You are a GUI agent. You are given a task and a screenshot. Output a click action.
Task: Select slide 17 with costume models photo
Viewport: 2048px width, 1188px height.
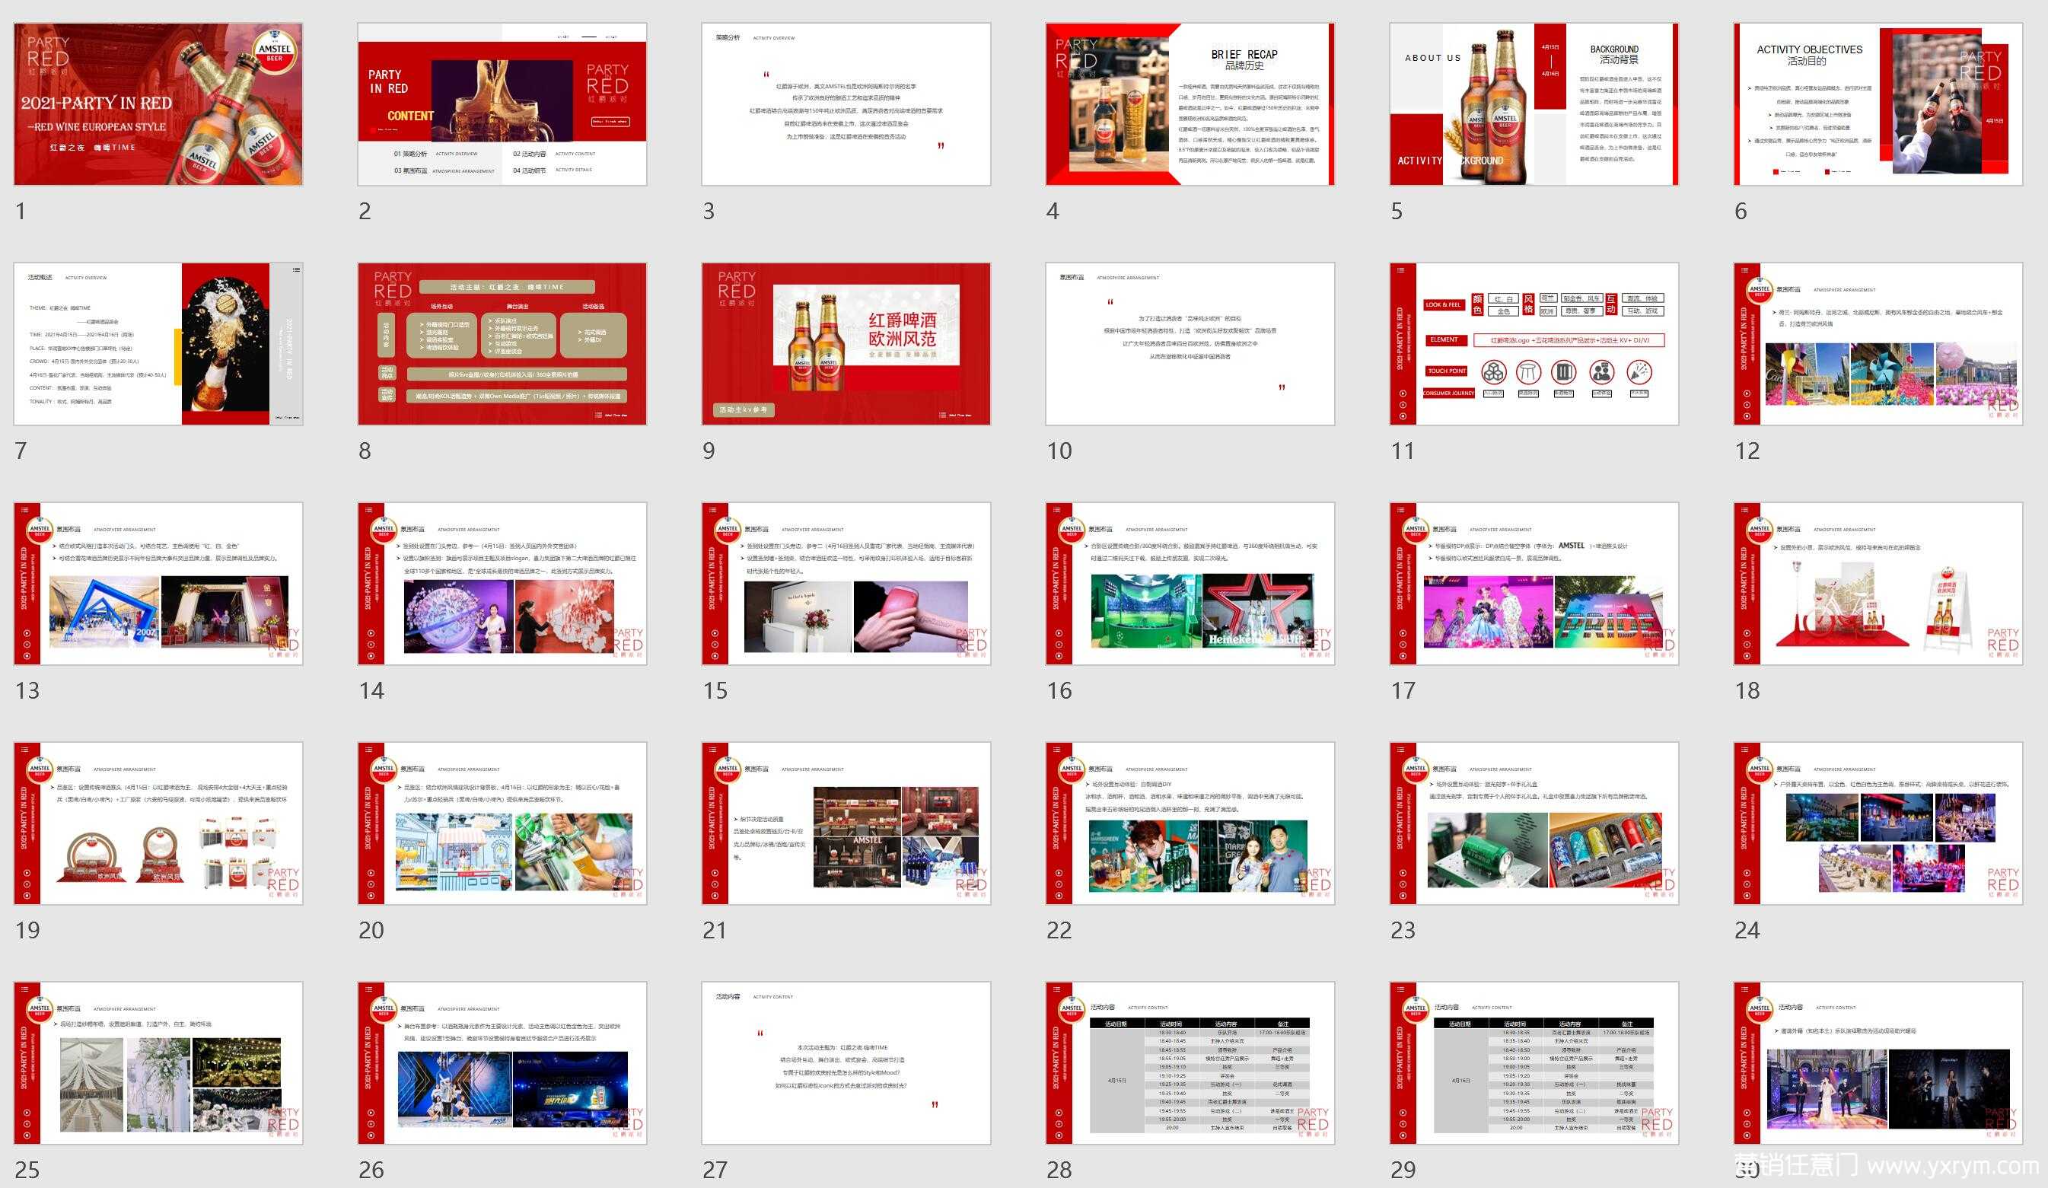click(1534, 584)
